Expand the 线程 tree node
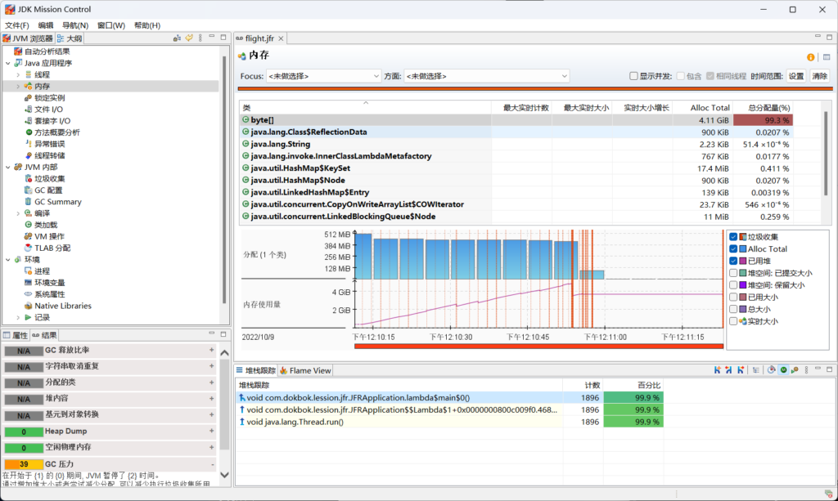838x501 pixels. click(x=18, y=74)
